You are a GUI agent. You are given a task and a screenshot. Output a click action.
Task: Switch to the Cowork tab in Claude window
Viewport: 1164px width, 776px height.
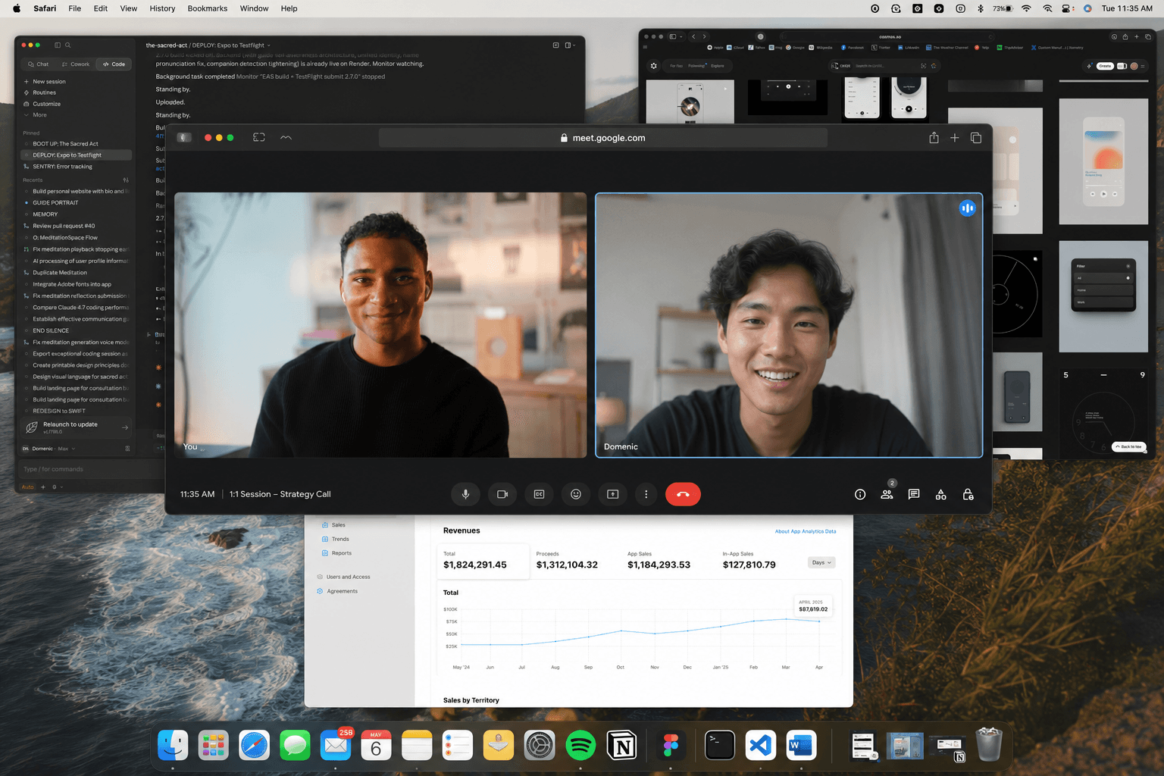pyautogui.click(x=76, y=64)
